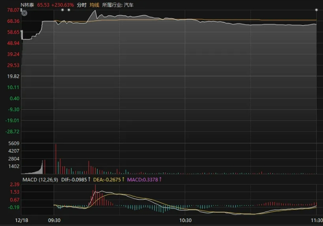Click the -19.01 price axis label
Image resolution: width=323 pixels, height=226 pixels.
(13, 120)
